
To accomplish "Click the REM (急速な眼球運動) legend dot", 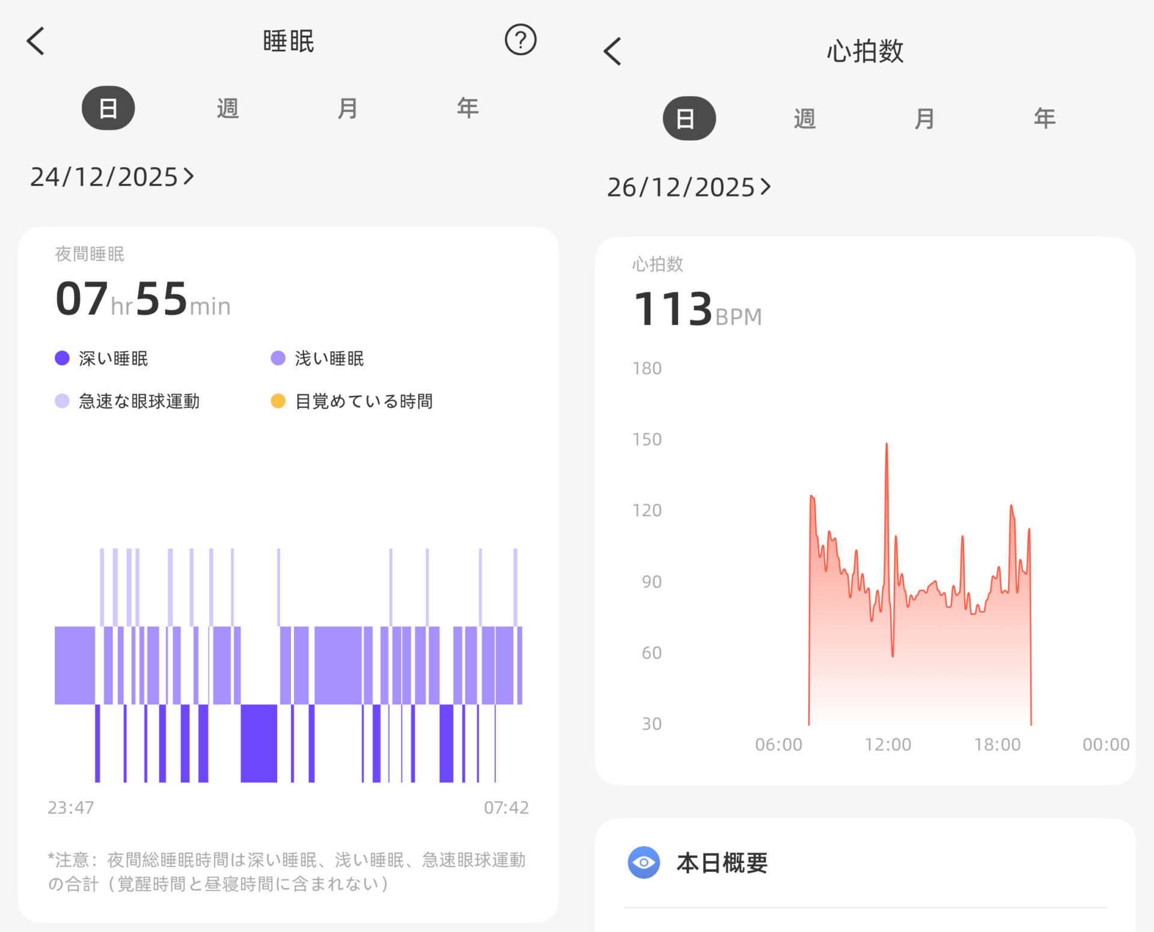I will tap(62, 401).
